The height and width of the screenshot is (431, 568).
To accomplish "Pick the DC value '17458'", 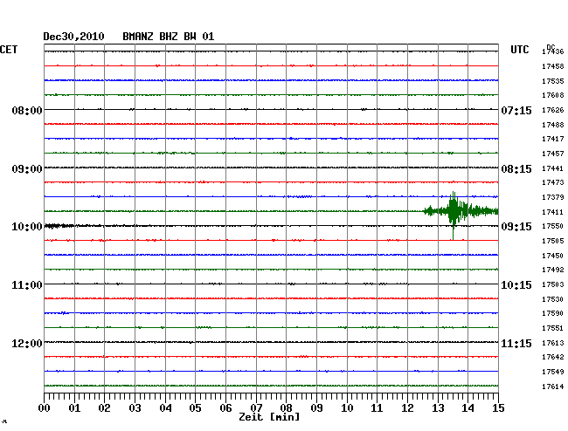I will [x=553, y=66].
